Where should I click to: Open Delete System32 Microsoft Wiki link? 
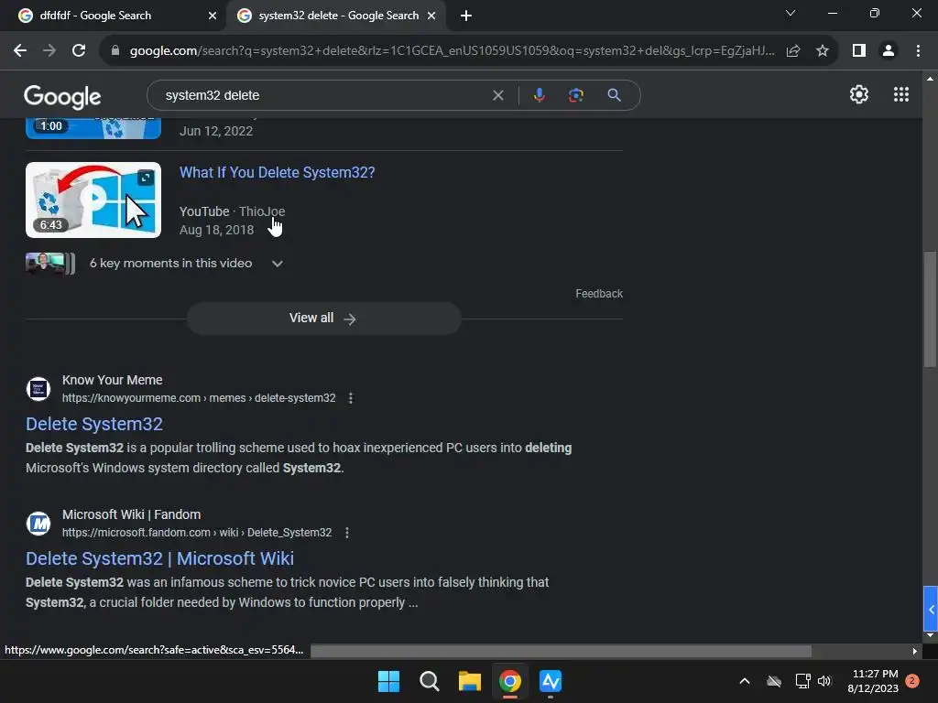[x=159, y=558]
